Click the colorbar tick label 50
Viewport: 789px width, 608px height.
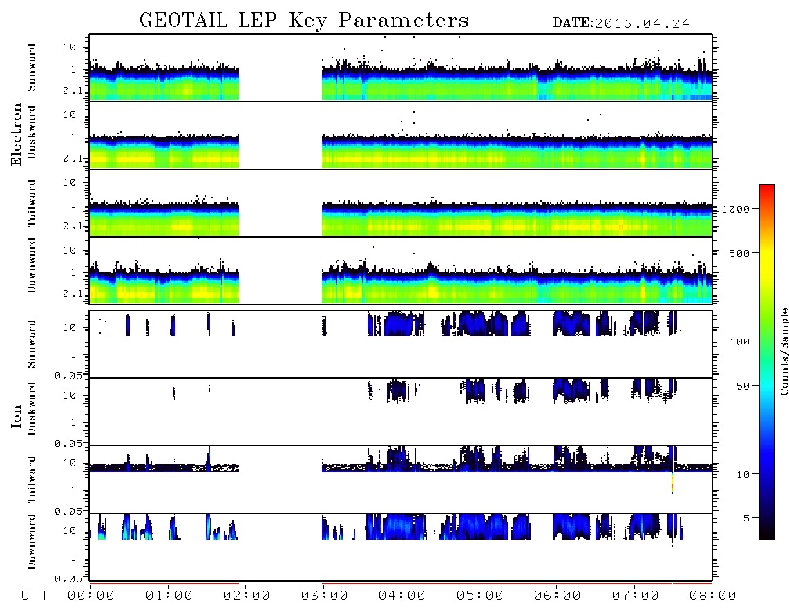click(x=743, y=386)
